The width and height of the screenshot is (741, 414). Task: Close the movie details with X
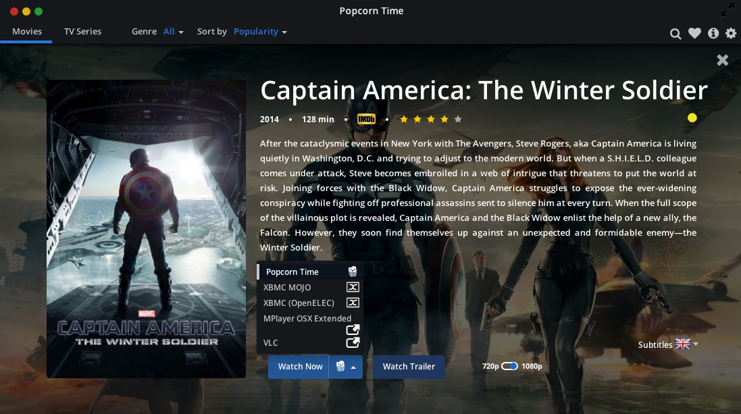[x=722, y=60]
